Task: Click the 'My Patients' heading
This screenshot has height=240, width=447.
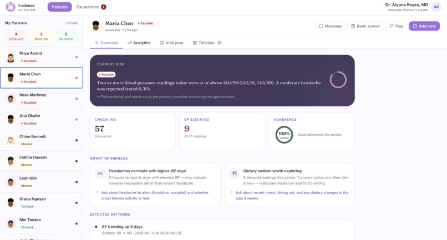Action: point(16,23)
